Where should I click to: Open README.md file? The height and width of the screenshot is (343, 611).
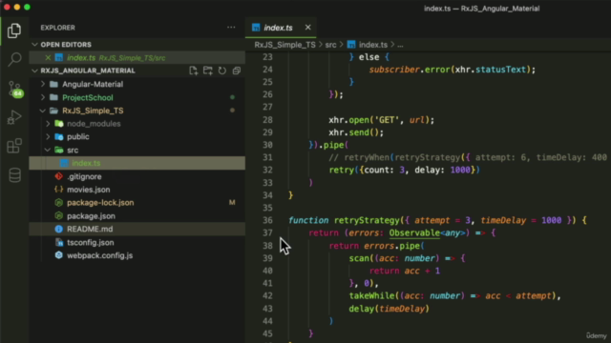click(x=137, y=229)
